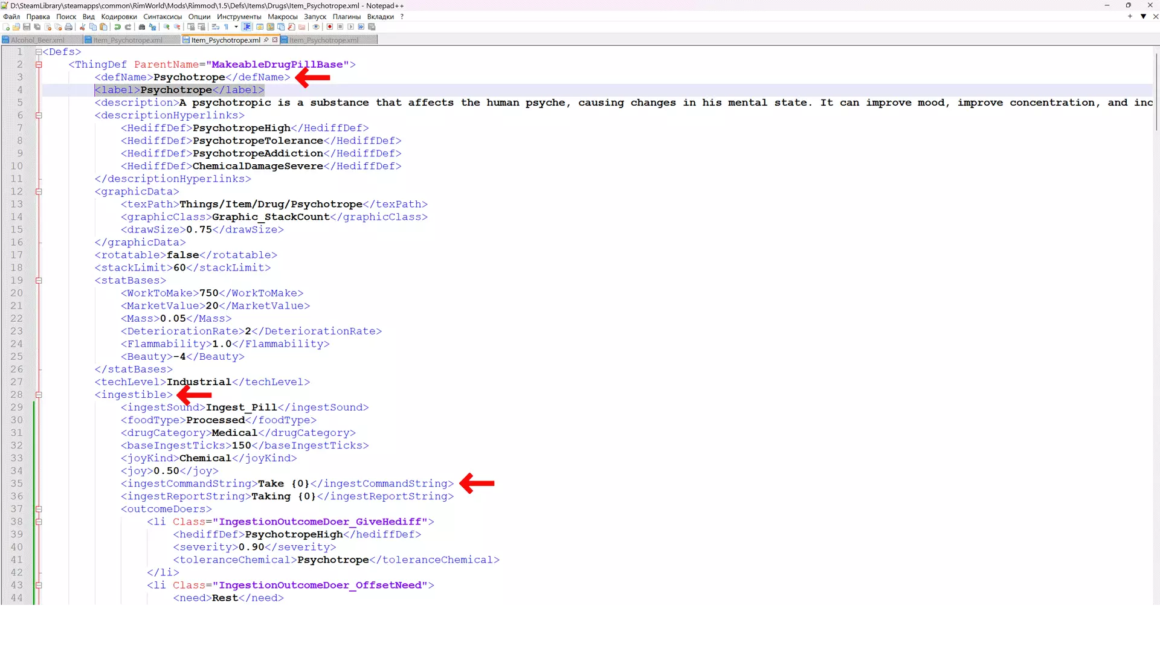Screen dimensions: 1160x652
Task: Click the vertical scrollbar thumb
Action: (1156, 91)
